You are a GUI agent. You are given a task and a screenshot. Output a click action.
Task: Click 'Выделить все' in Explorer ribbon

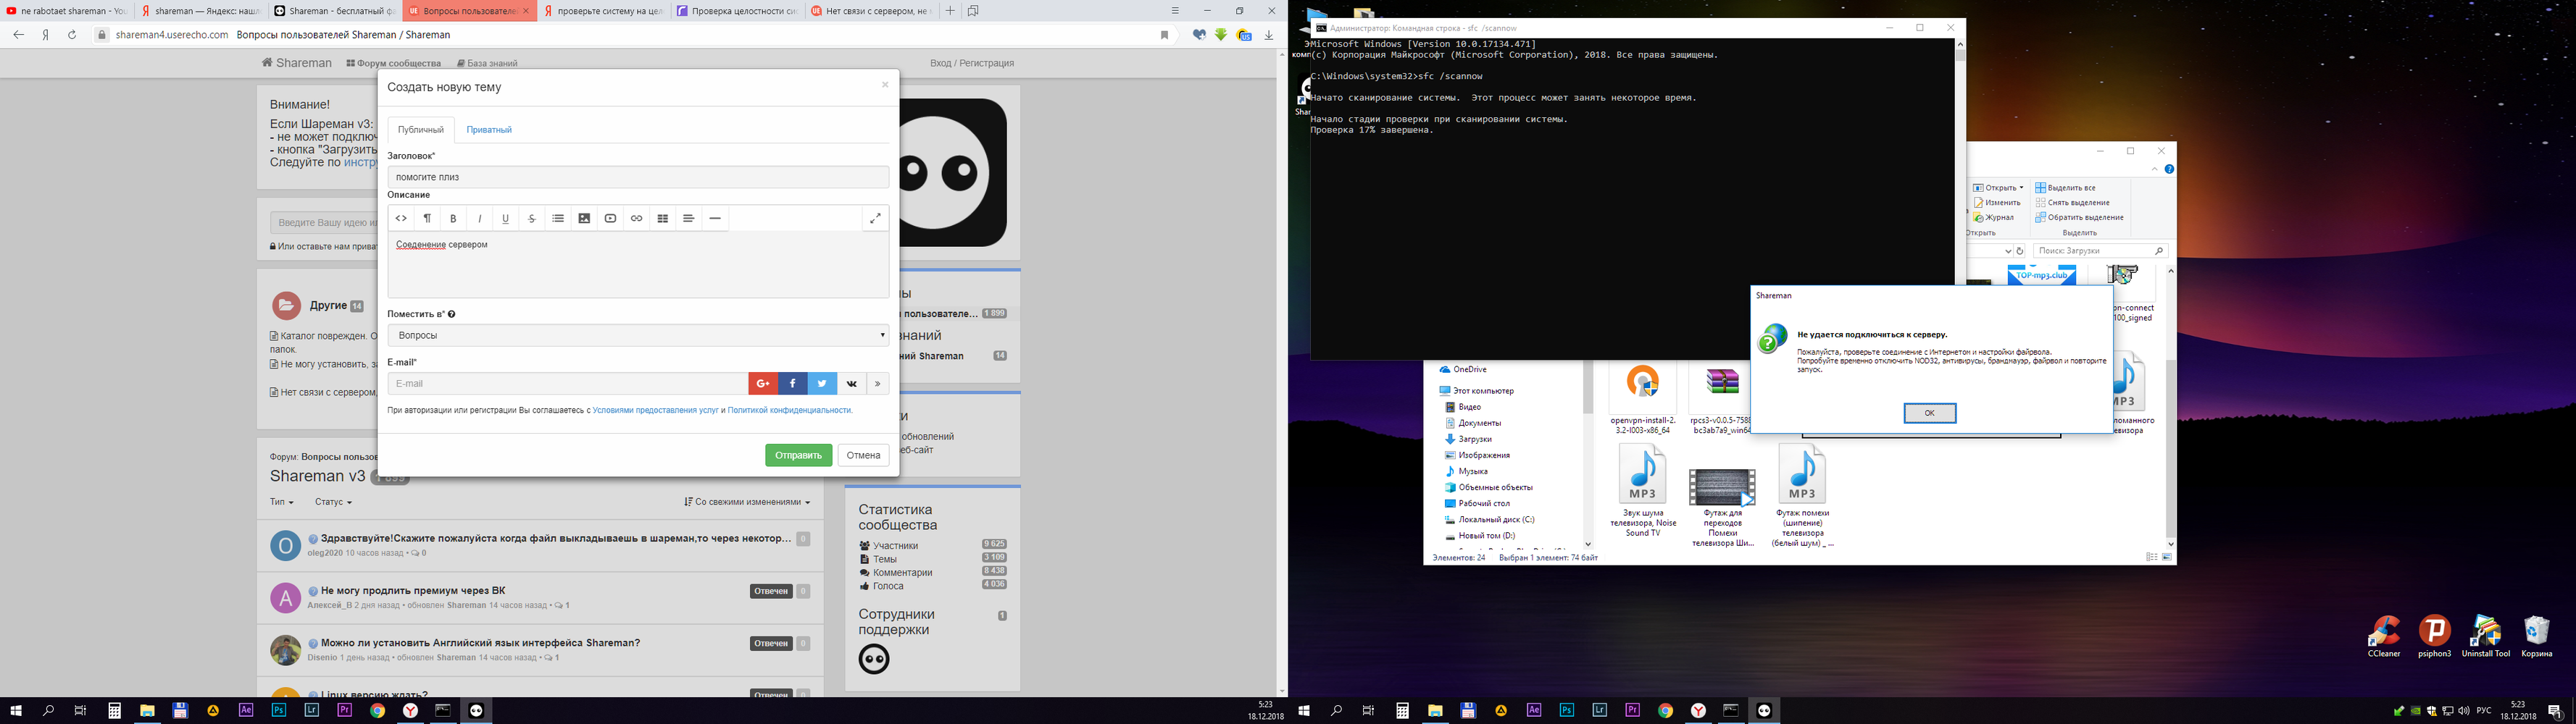[x=2065, y=188]
